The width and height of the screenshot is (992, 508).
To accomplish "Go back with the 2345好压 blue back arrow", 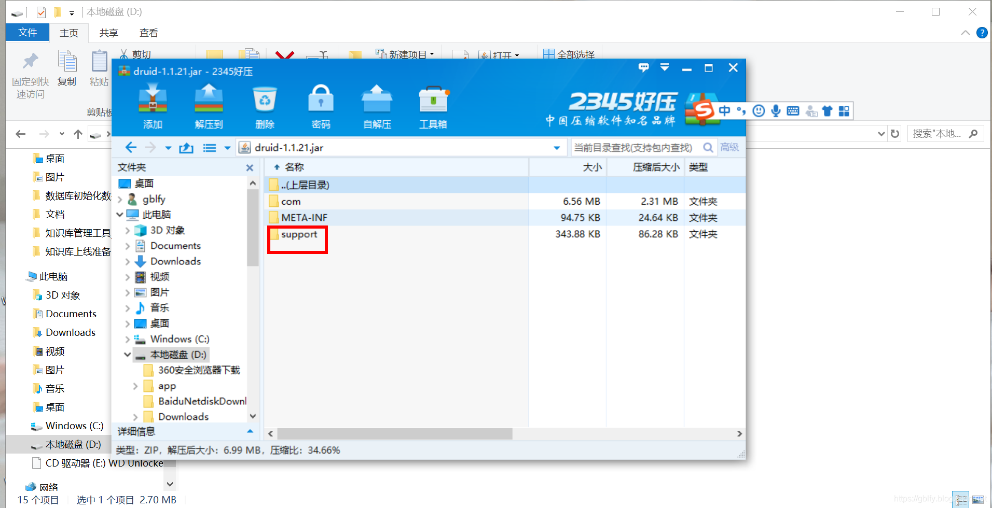I will click(x=131, y=148).
